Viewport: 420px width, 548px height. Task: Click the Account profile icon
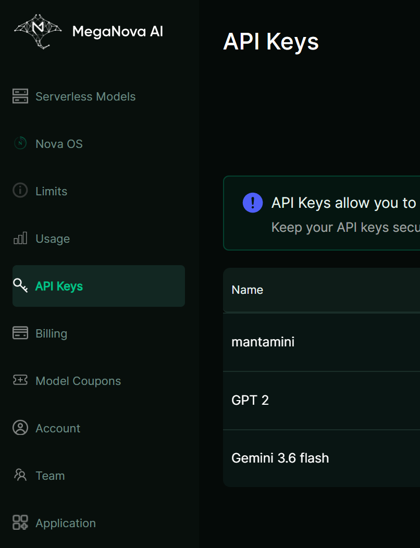20,428
